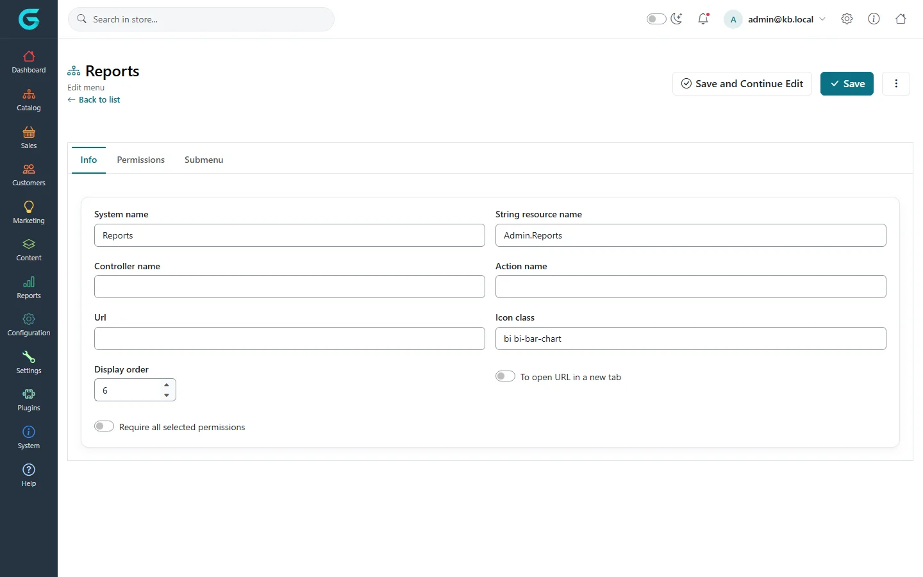Open the Help question mark icon

[x=29, y=470]
